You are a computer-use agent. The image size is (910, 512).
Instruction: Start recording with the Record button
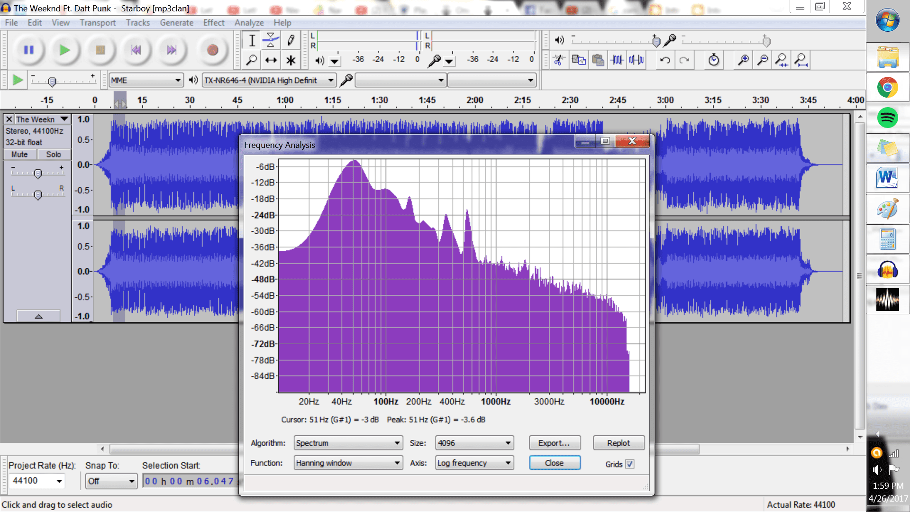pyautogui.click(x=212, y=50)
